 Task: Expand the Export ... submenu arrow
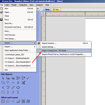click(35, 47)
